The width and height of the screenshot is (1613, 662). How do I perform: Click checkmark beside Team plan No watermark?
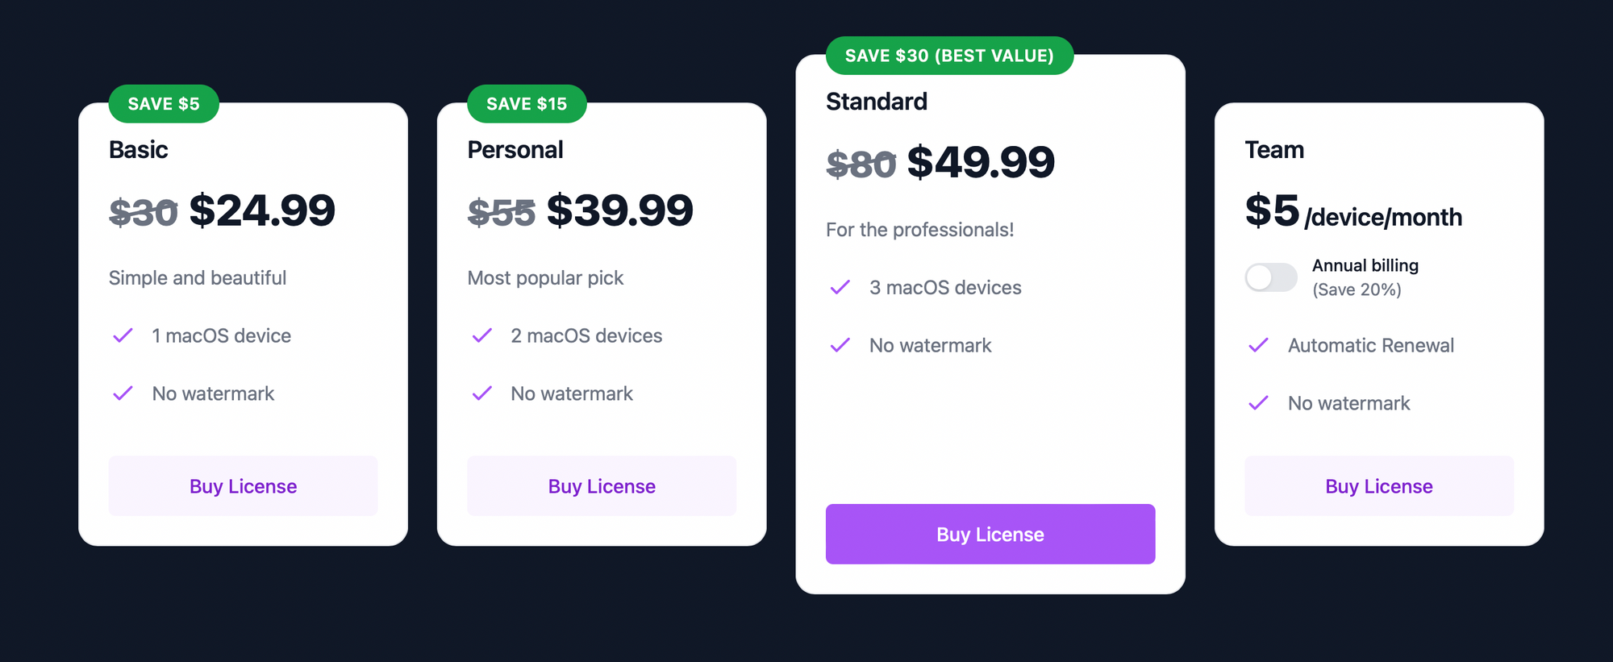pos(1258,403)
